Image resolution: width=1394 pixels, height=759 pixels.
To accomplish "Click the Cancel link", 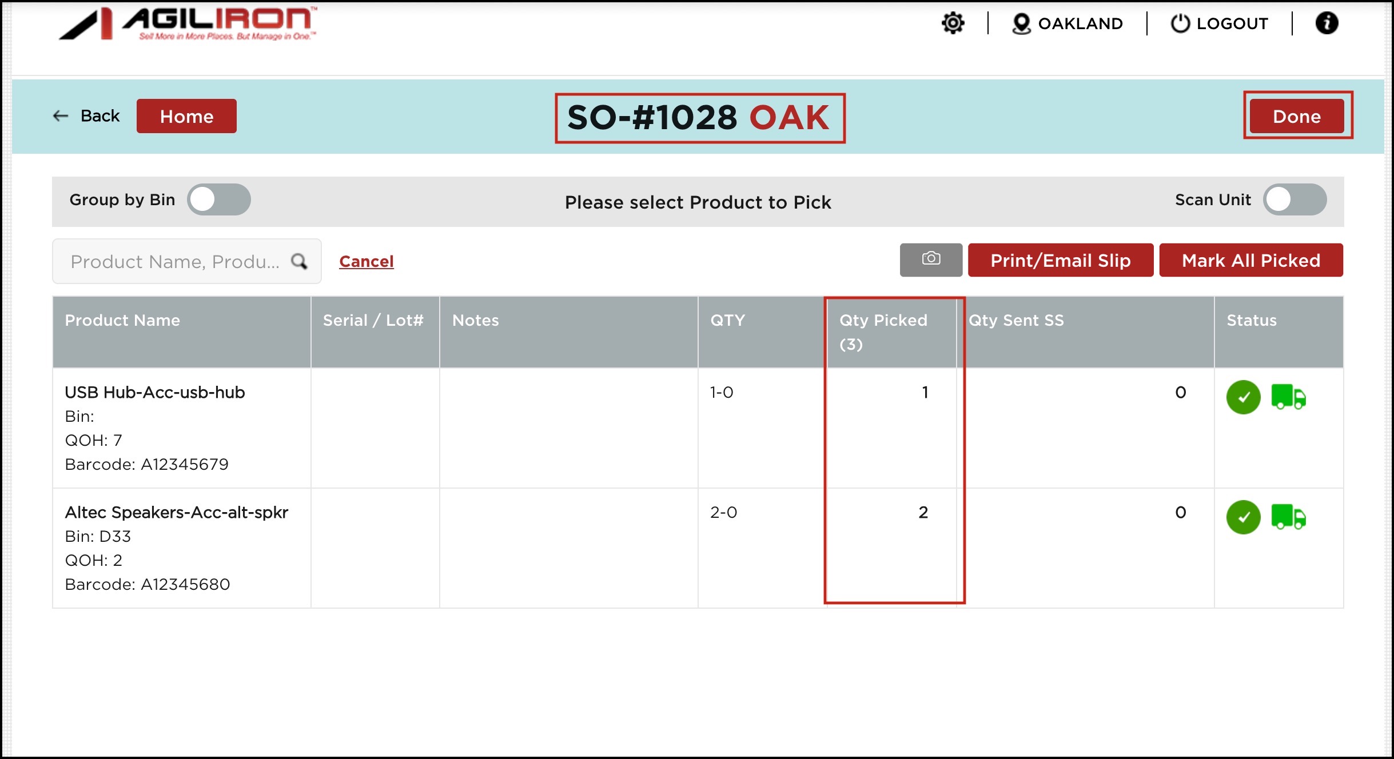I will click(x=366, y=261).
